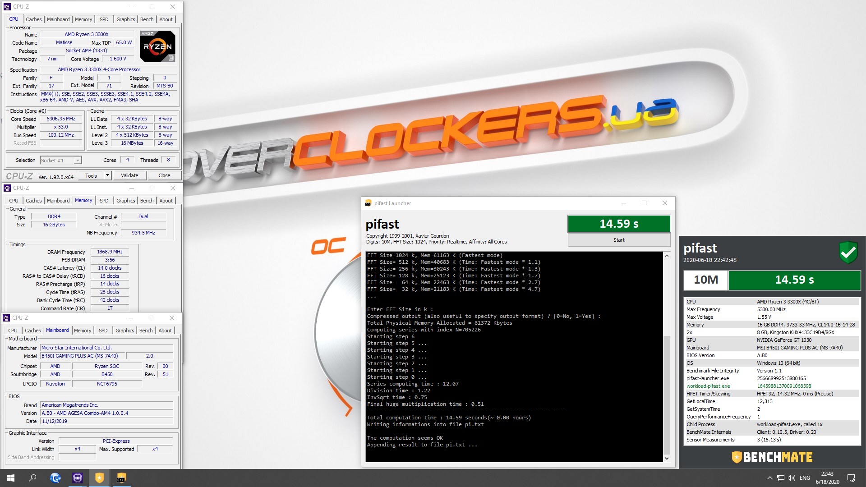Screen dimensions: 866x487
Task: Click ENG language indicator
Action: pyautogui.click(x=805, y=478)
